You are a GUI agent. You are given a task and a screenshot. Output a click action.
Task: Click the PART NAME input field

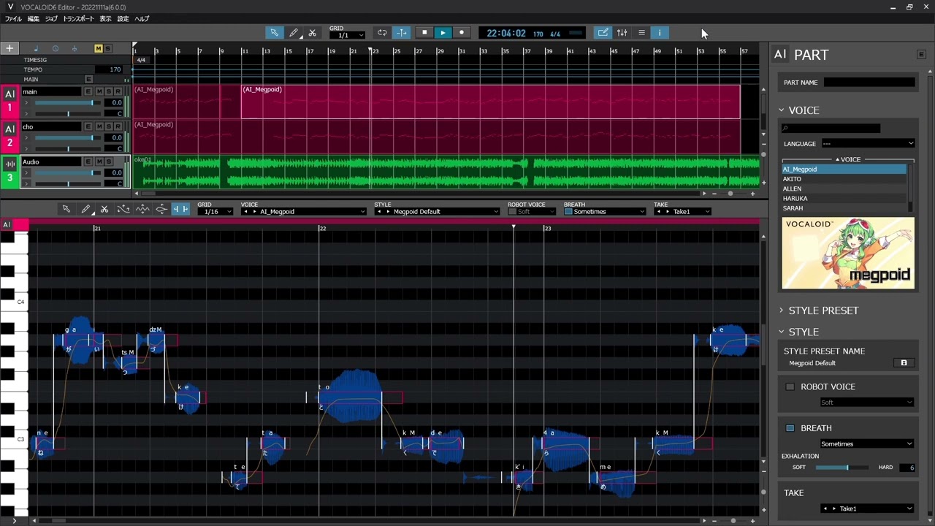point(869,83)
